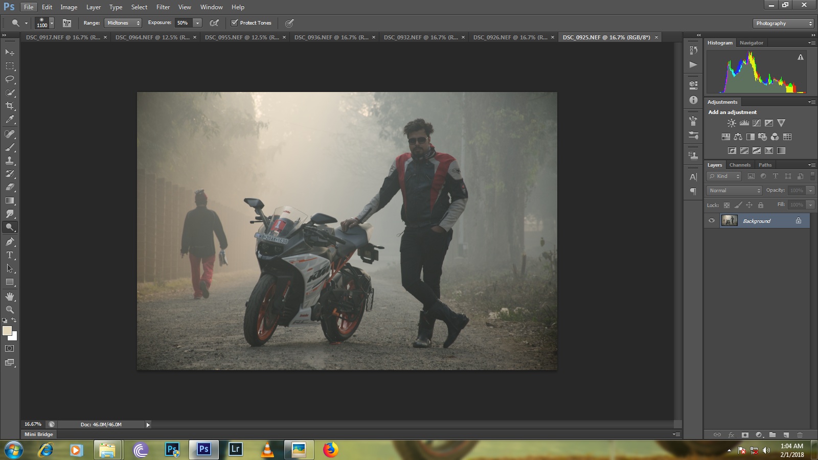The height and width of the screenshot is (460, 818).
Task: Open Firefox from the taskbar
Action: (330, 450)
